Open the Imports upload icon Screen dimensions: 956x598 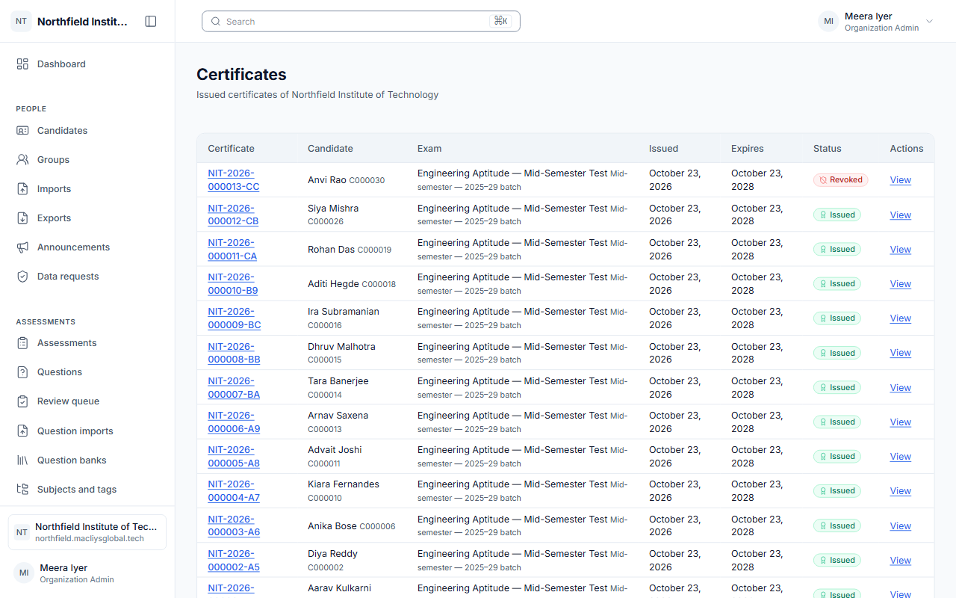point(22,189)
